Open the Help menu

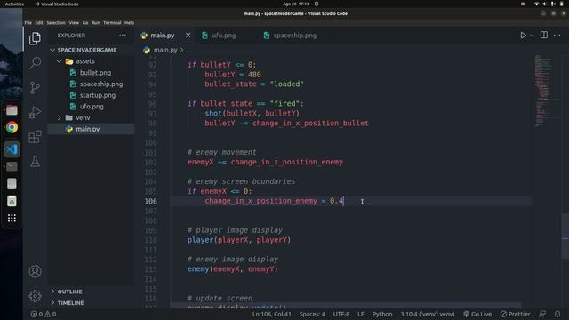pos(129,22)
